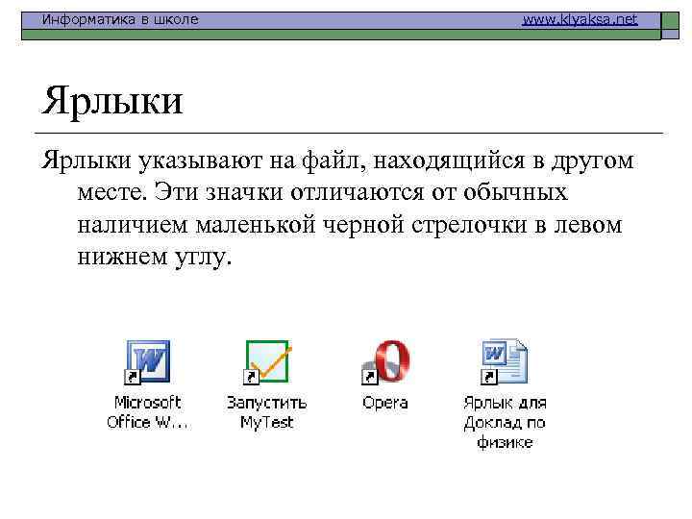692x519 pixels.
Task: Click the 'Ярлыки' slide title
Action: [112, 101]
